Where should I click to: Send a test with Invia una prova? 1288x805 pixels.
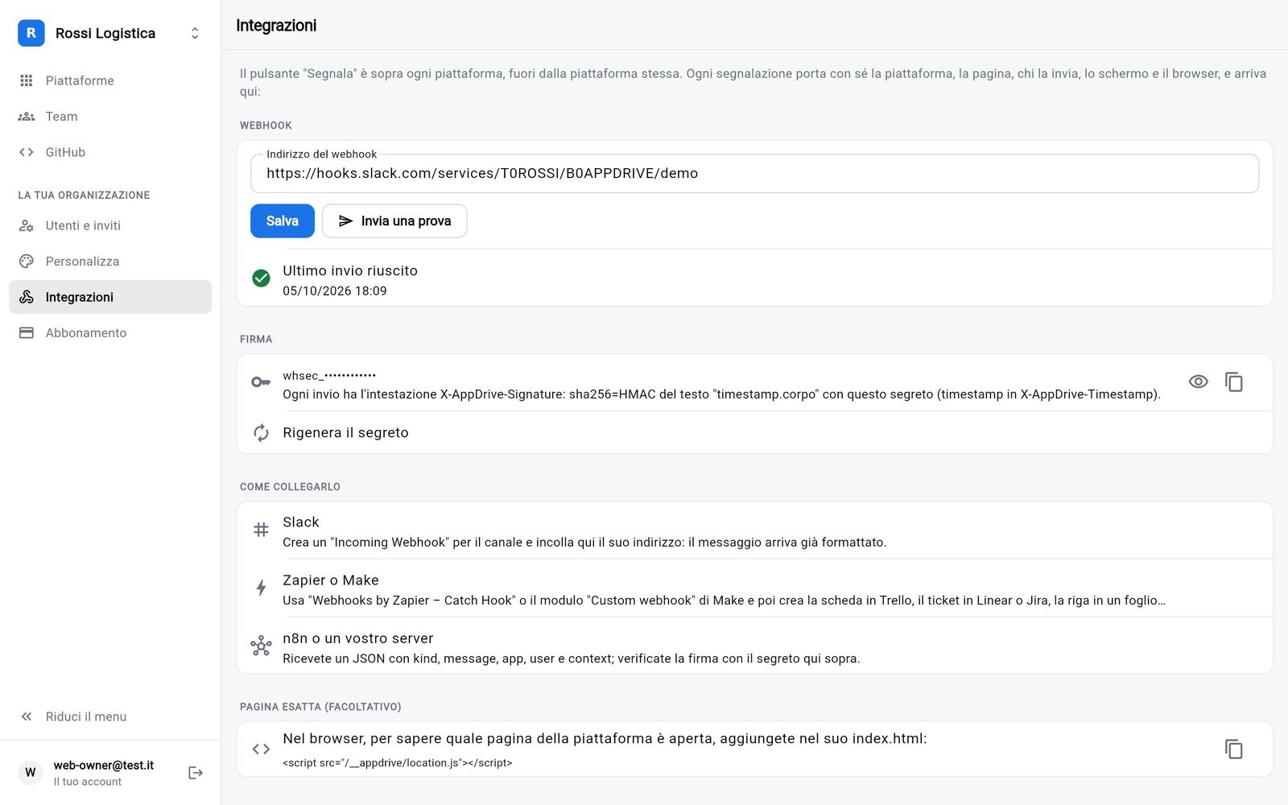pos(394,221)
